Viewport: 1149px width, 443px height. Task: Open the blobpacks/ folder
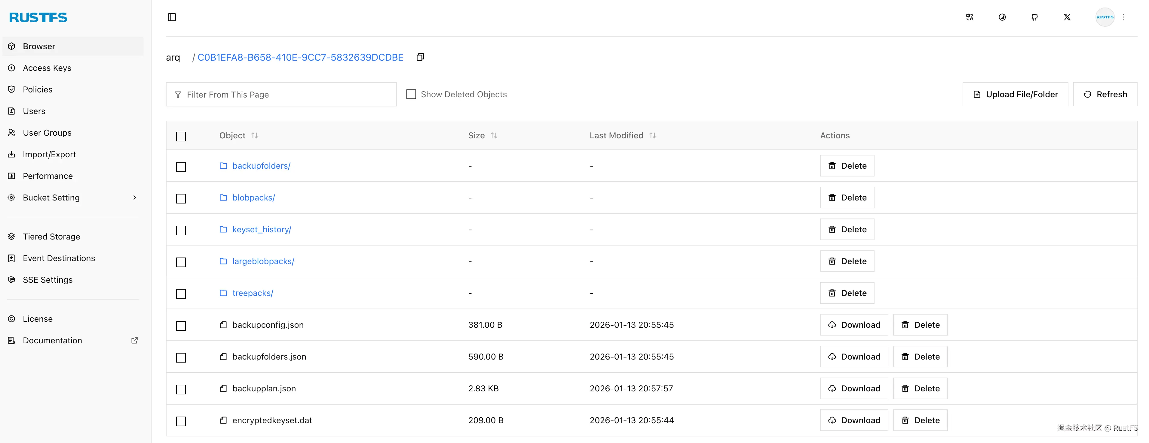253,197
